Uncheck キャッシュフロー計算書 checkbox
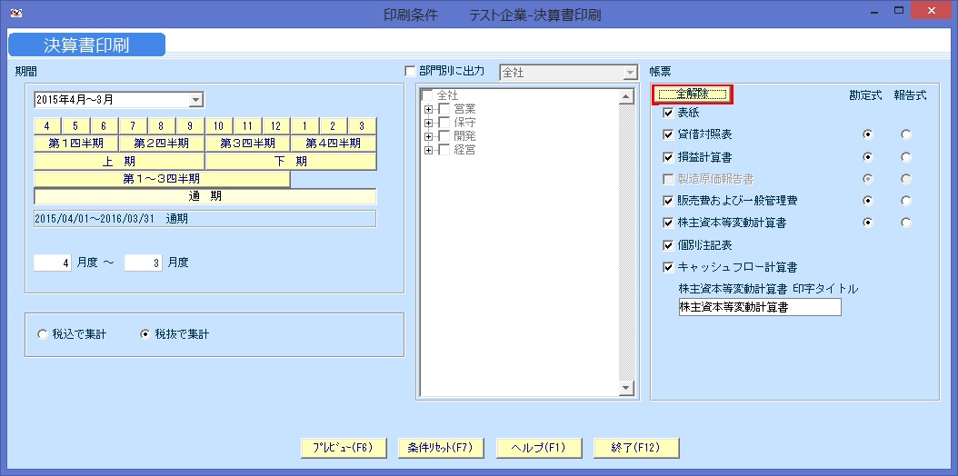 [x=668, y=267]
